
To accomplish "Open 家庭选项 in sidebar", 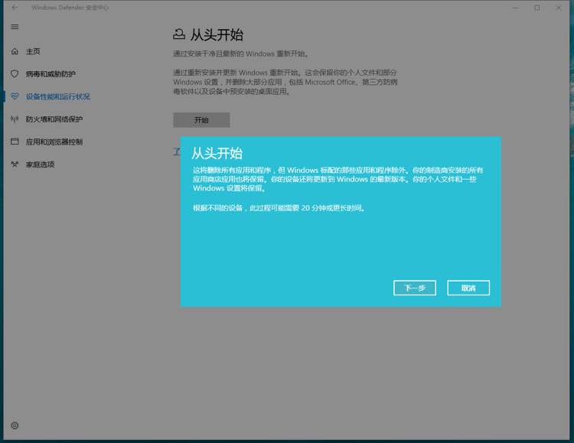I will point(40,164).
